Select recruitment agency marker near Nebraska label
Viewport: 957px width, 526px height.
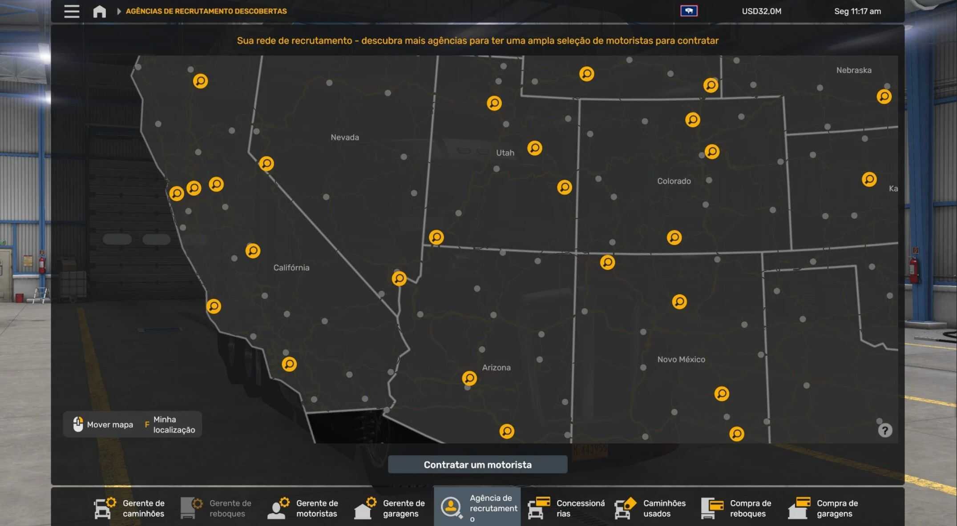[x=884, y=96]
